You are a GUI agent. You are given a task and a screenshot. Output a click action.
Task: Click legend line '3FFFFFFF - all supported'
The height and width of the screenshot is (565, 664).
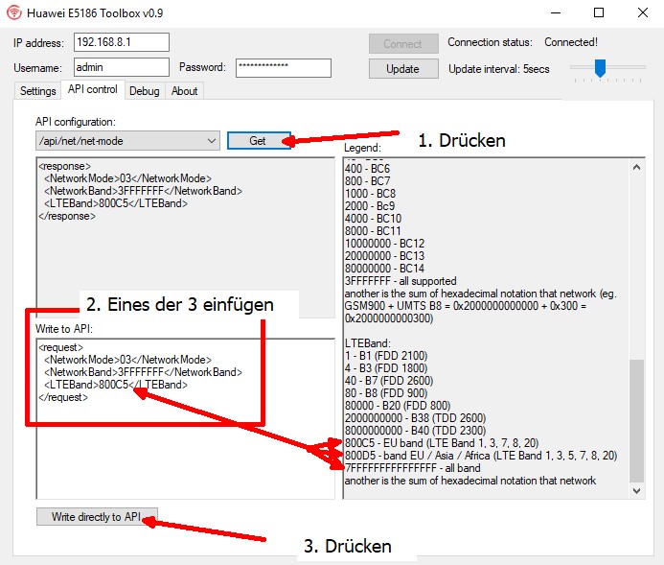click(x=401, y=281)
